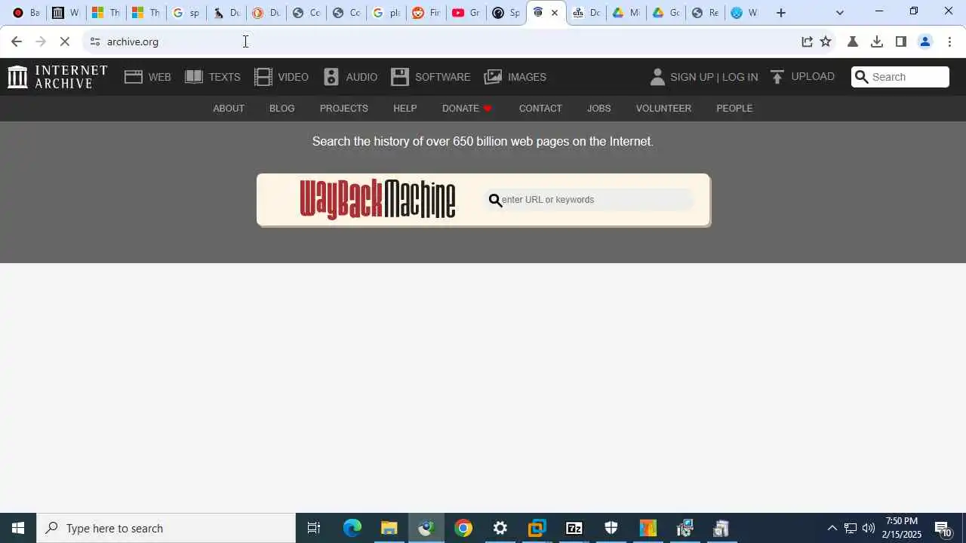The height and width of the screenshot is (543, 966).
Task: Open the BLOG link
Action: click(282, 109)
